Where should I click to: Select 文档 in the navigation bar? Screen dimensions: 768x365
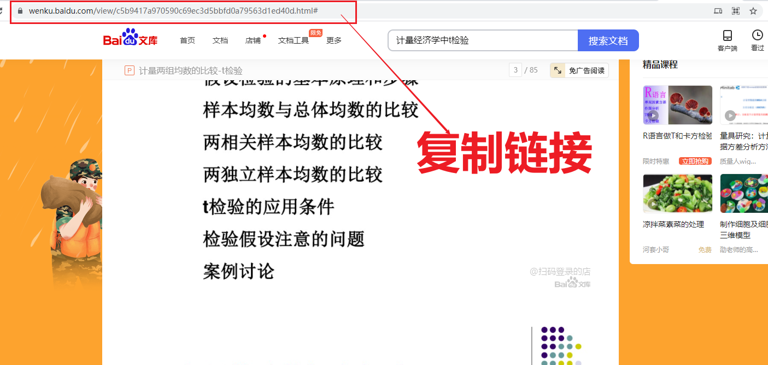[220, 40]
